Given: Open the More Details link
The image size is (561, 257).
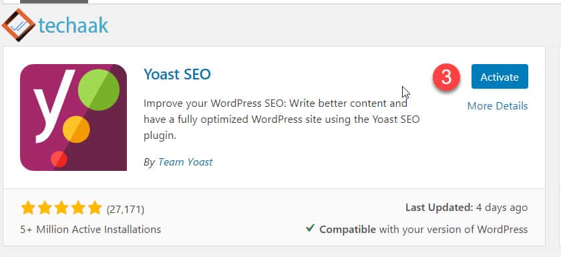Looking at the screenshot, I should click(x=498, y=106).
